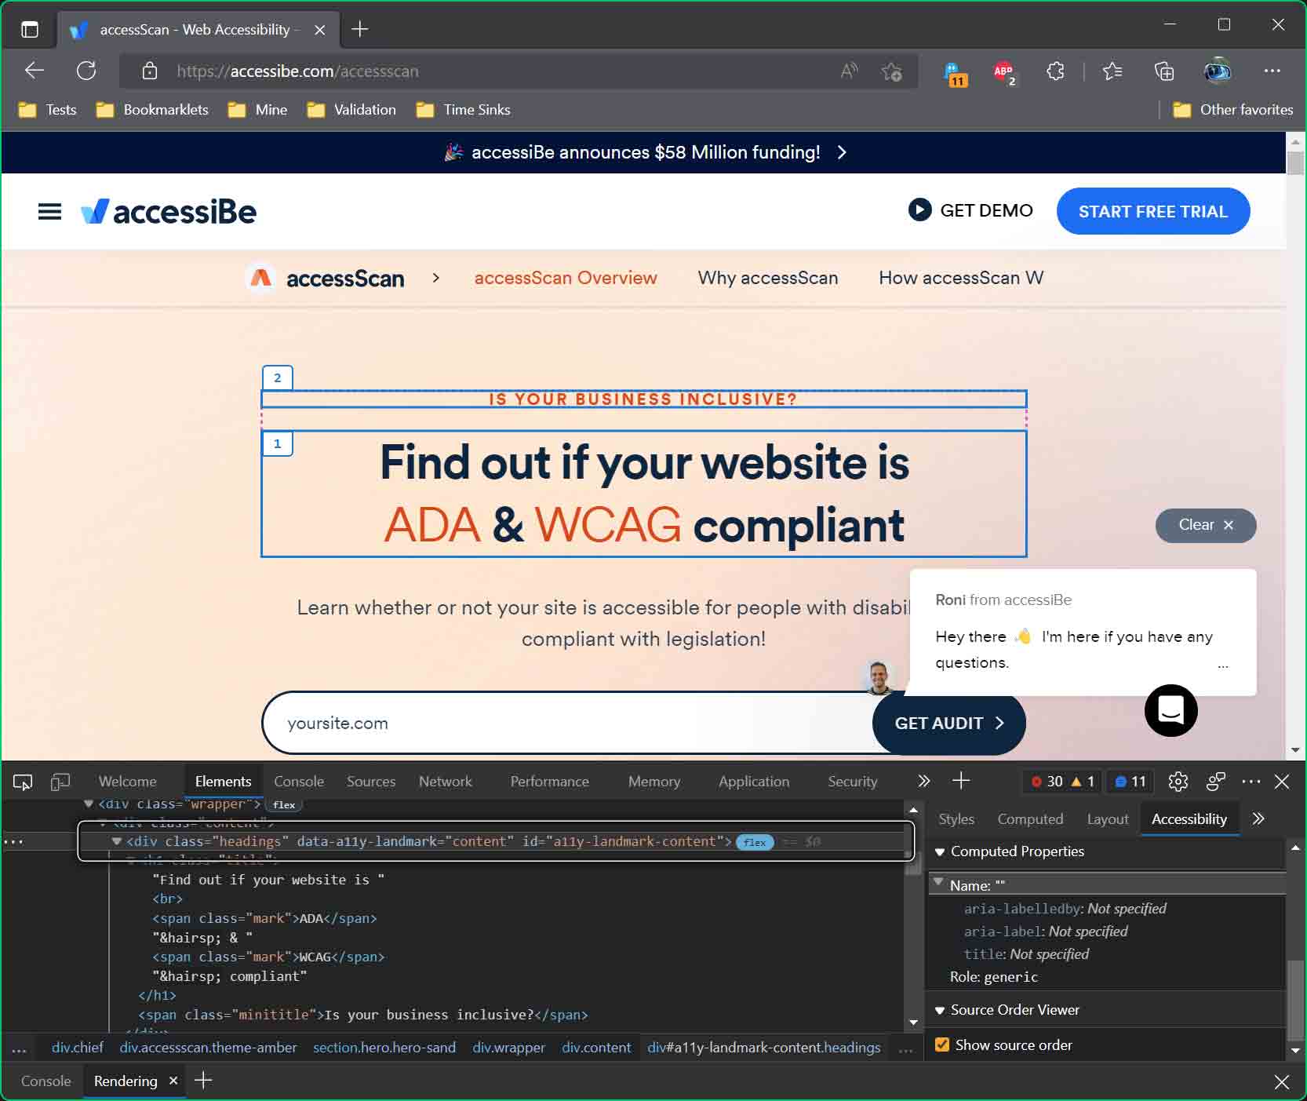Add this page to favorites star icon

click(x=891, y=71)
